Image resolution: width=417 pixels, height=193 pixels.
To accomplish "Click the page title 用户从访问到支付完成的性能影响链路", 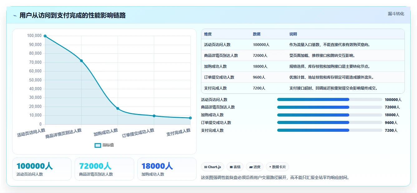I will (72, 15).
